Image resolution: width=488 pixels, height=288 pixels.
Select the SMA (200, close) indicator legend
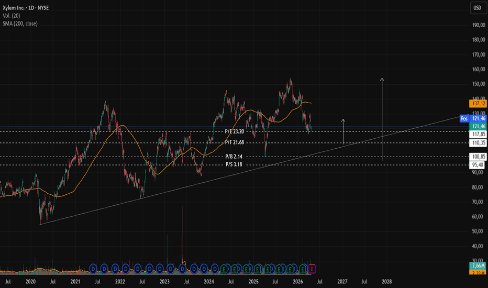(20, 24)
